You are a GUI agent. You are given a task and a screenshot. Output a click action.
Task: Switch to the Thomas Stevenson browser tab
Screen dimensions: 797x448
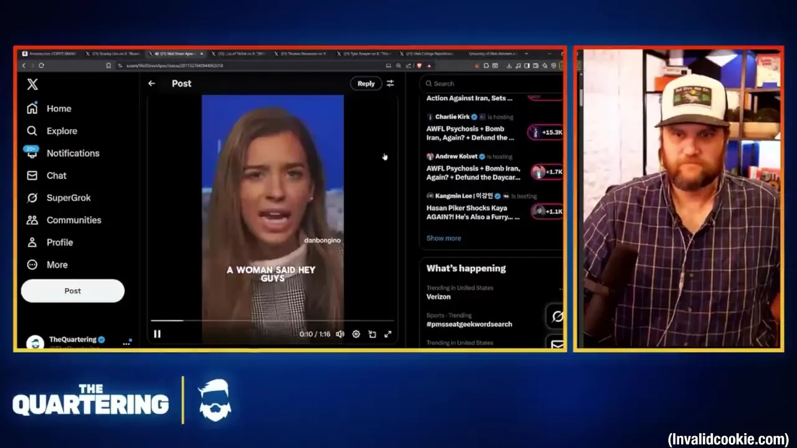pos(302,54)
